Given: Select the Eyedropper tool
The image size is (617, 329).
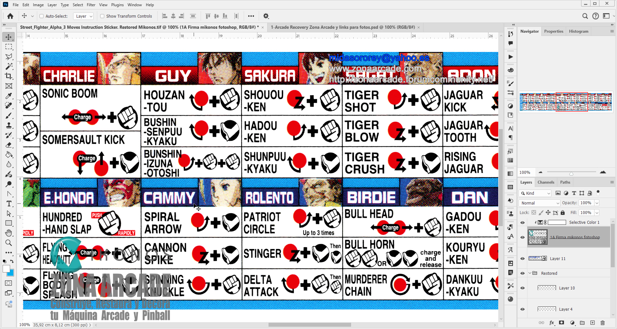Looking at the screenshot, I should [9, 96].
